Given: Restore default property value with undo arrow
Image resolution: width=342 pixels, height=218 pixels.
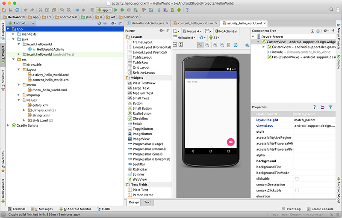Looking at the screenshot, I should pyautogui.click(x=322, y=107).
